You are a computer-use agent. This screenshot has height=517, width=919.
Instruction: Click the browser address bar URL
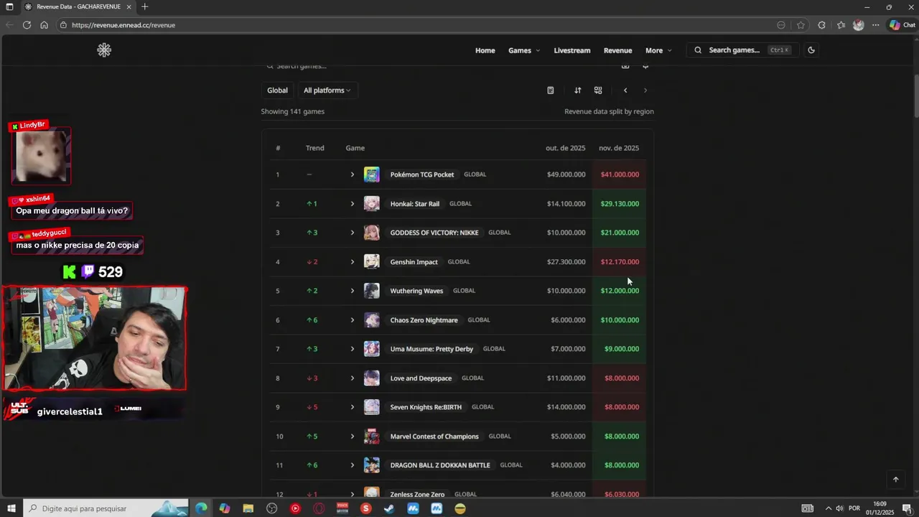pos(123,25)
